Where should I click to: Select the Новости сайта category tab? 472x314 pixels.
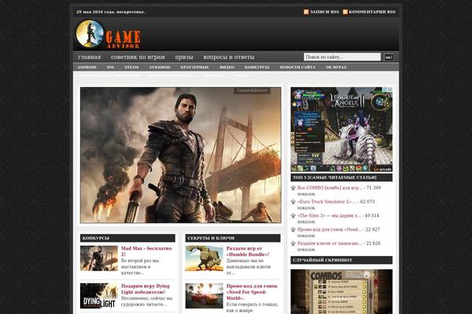[x=297, y=67]
